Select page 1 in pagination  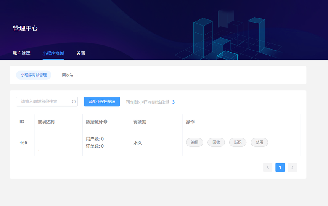click(280, 167)
